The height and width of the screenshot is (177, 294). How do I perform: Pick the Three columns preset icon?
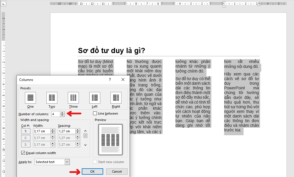[73, 97]
